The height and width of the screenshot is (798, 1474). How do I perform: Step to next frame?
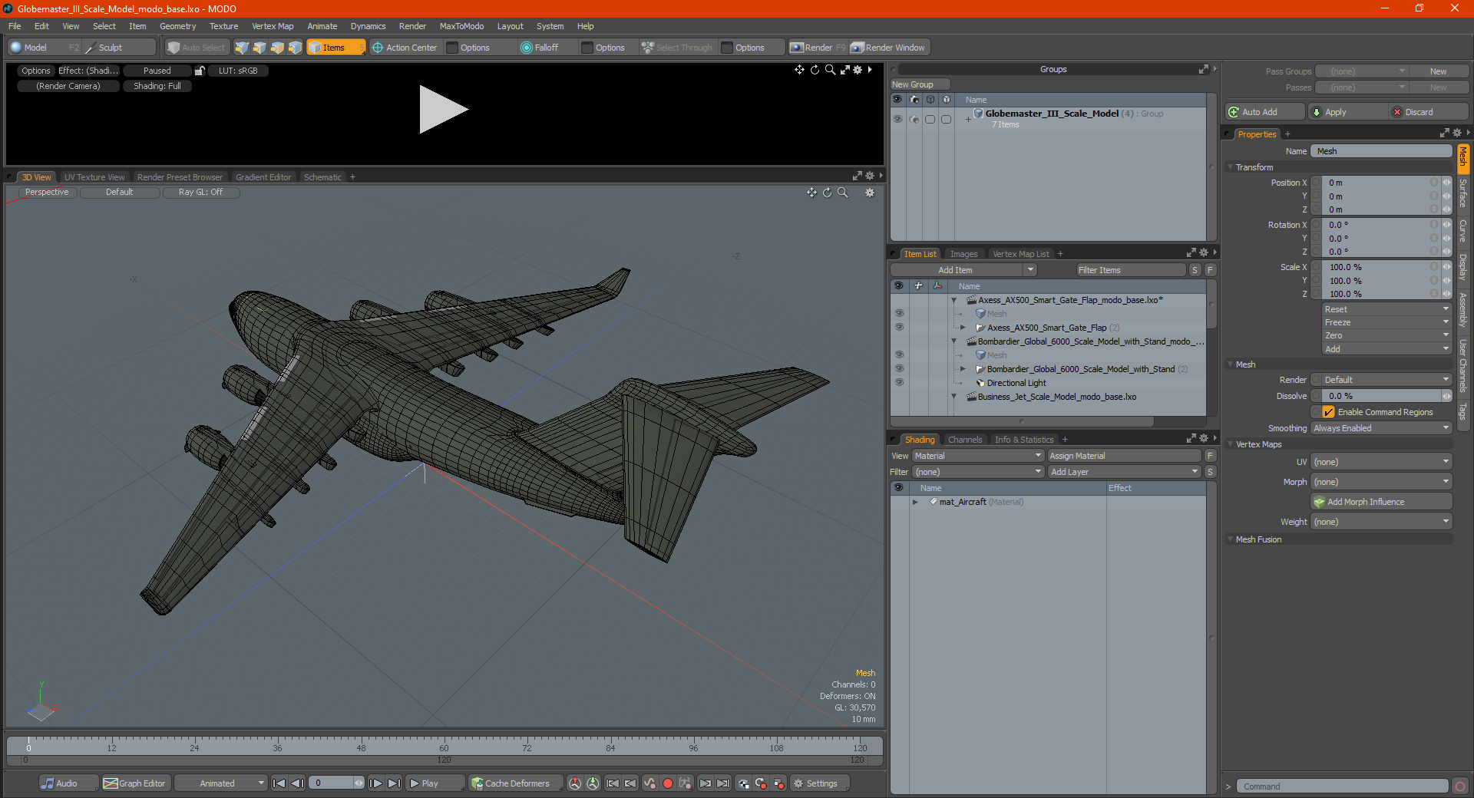[x=376, y=783]
